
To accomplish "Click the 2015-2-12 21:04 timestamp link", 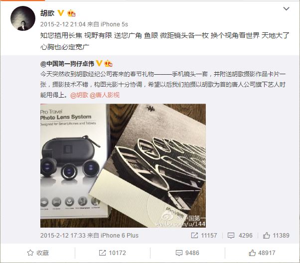I will 63,24.
